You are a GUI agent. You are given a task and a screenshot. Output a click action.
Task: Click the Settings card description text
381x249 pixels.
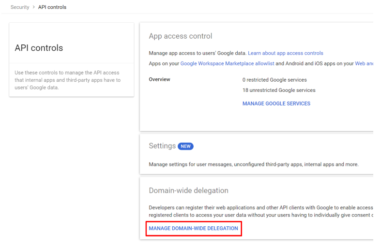click(x=253, y=164)
